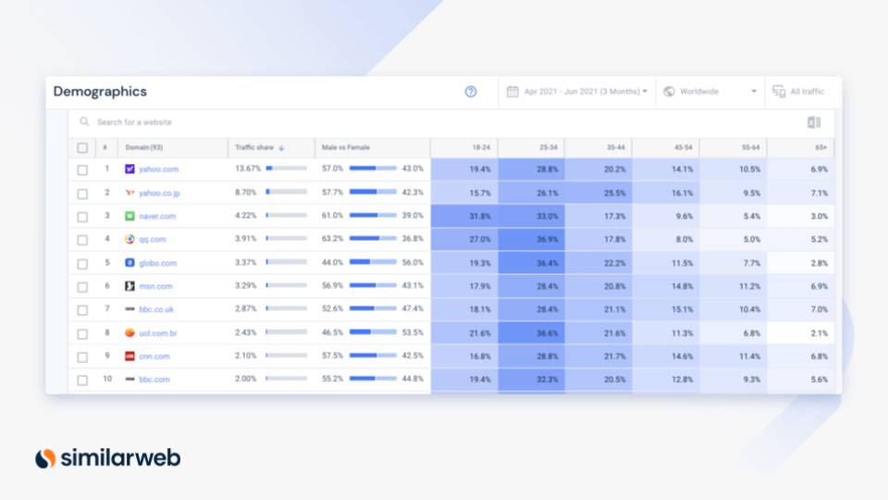Image resolution: width=888 pixels, height=500 pixels.
Task: Click the qq.com favicon icon
Action: 129,239
